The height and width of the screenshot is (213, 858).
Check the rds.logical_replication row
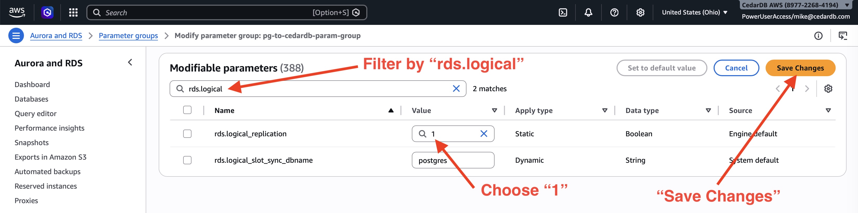tap(187, 134)
